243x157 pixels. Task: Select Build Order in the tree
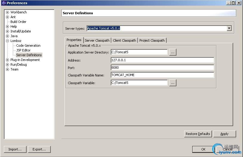coord(18,22)
